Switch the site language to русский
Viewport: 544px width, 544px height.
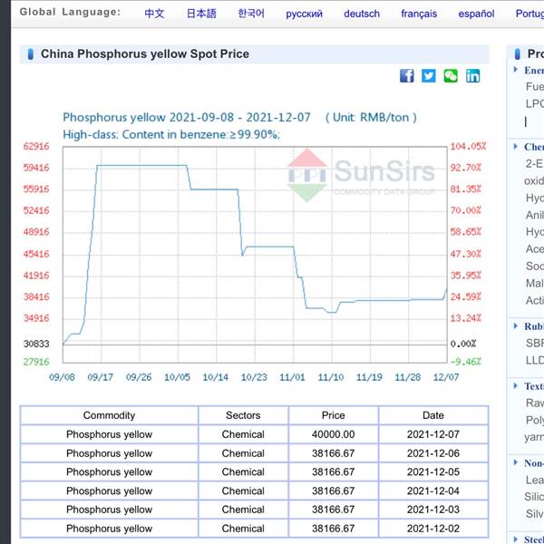coord(304,14)
